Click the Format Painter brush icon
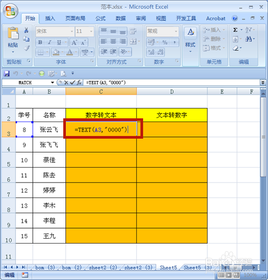 [x=27, y=48]
